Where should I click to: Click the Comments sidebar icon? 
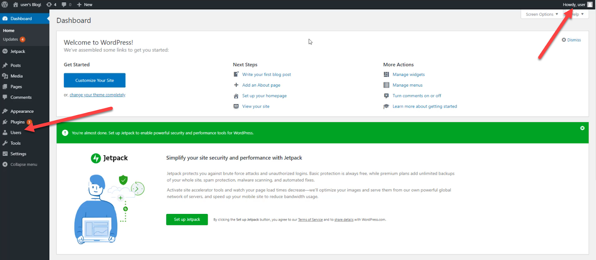click(5, 97)
